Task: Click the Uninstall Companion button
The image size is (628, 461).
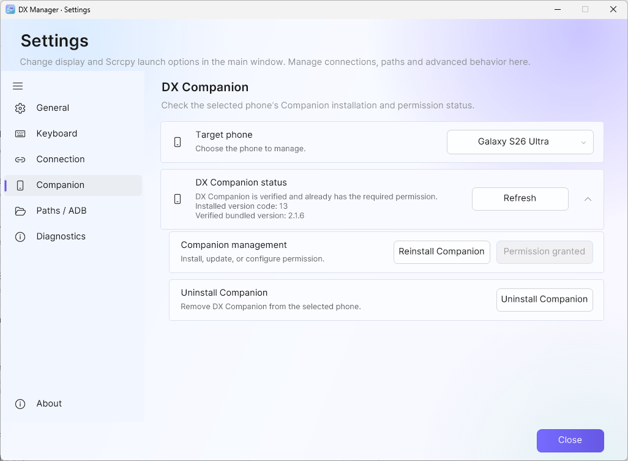Action: pyautogui.click(x=544, y=299)
